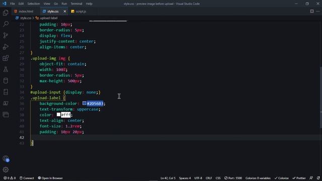
Task: Click the '#upload-input' selector text
Action: pos(45,92)
